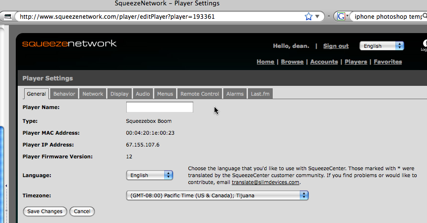Open the Timezone dropdown
This screenshot has width=427, height=223.
click(x=217, y=195)
